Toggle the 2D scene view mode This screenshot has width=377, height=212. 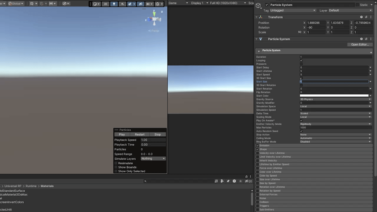pyautogui.click(x=105, y=4)
